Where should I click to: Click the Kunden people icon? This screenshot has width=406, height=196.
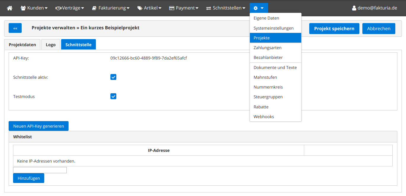point(23,8)
